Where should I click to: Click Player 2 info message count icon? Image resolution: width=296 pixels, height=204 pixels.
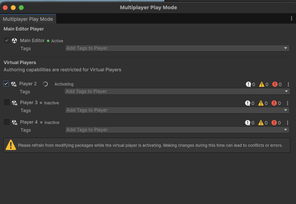[x=248, y=84]
